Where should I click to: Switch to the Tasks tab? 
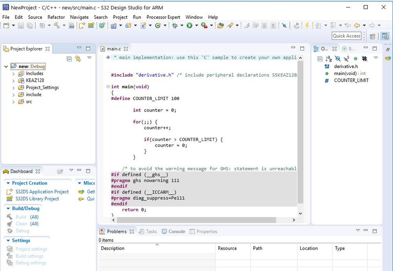coord(148,231)
